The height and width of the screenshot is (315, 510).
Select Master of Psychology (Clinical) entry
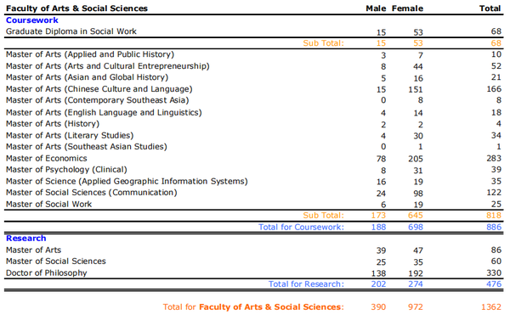tap(66, 170)
